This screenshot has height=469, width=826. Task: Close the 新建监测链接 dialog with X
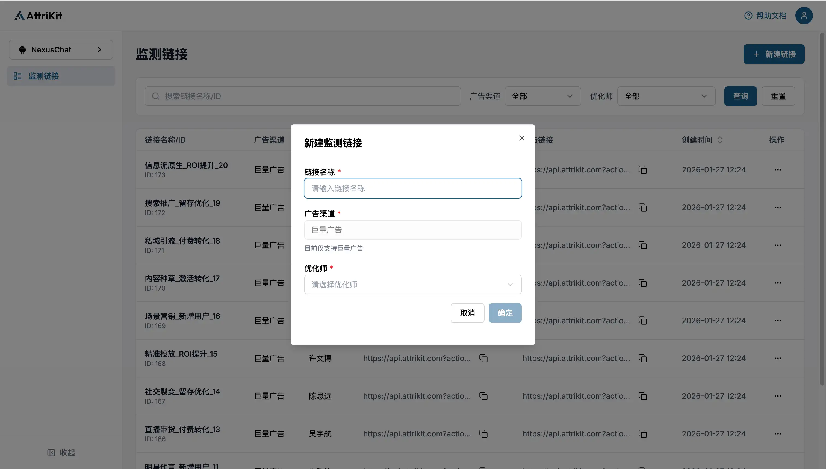point(521,138)
